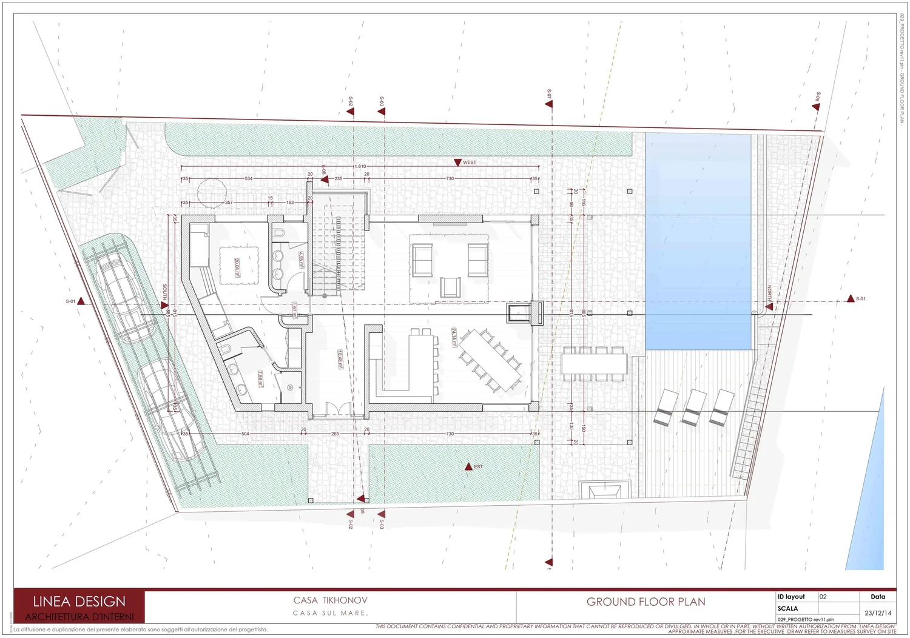Viewport: 910px width, 638px height.
Task: Click the left S-01 section marker
Action: pos(81,301)
